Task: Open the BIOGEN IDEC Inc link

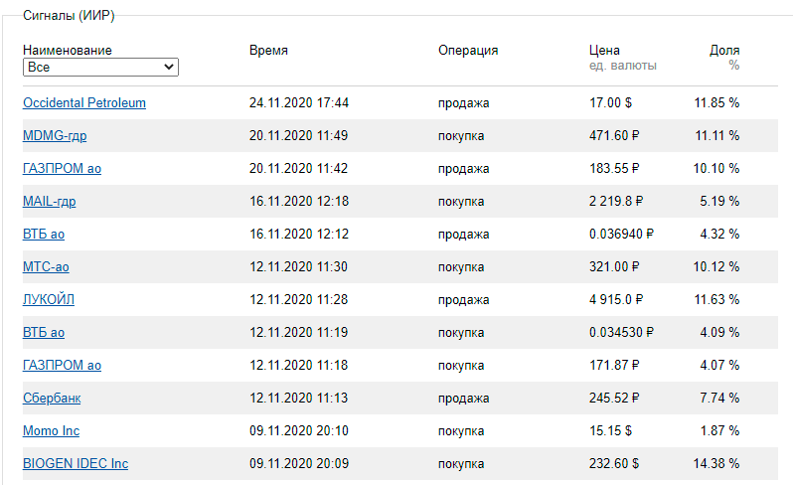Action: (76, 464)
